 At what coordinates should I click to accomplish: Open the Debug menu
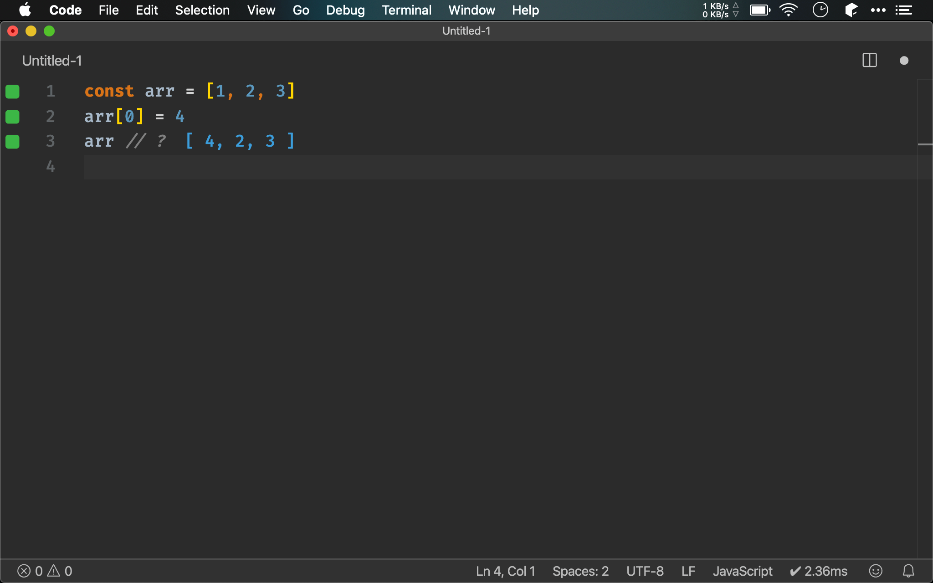pyautogui.click(x=345, y=10)
